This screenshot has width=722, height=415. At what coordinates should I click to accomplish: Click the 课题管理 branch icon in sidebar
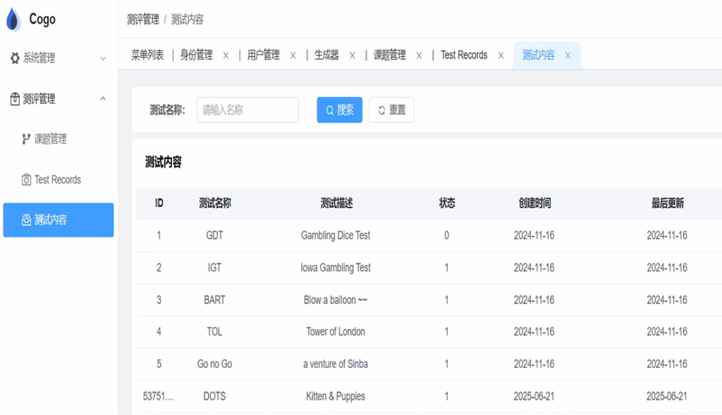click(26, 140)
